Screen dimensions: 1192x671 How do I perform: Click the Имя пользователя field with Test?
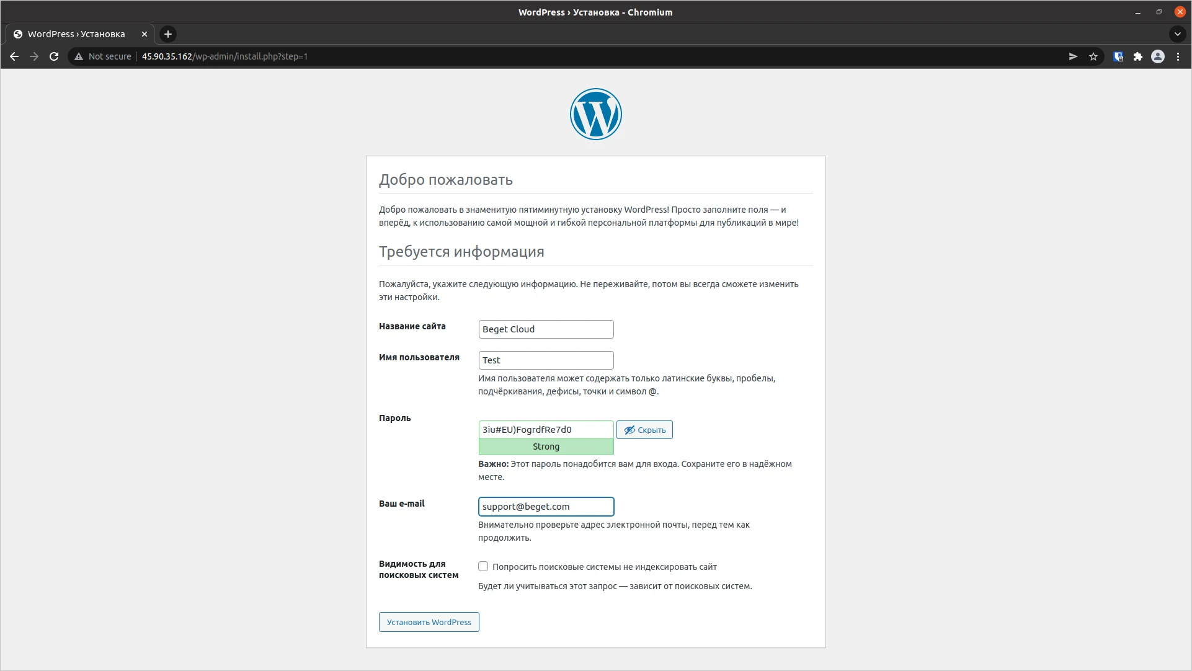pyautogui.click(x=546, y=360)
